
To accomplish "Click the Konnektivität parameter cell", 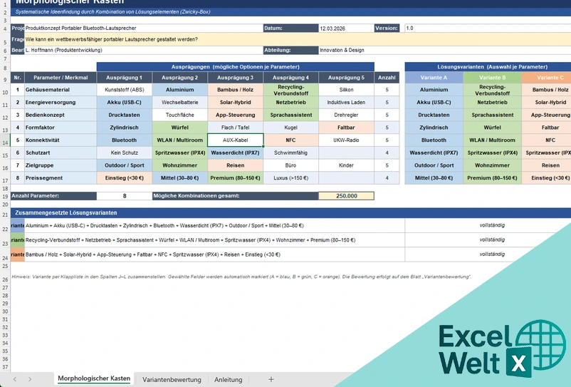I will 61,140.
